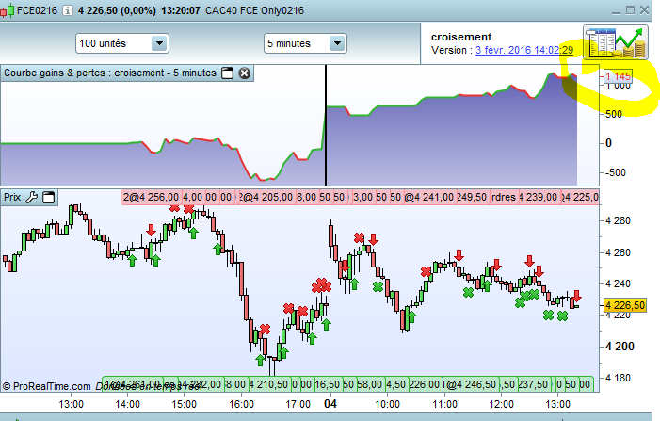Screen dimensions: 660x421
Task: Click the Prix panel label
Action: 12,197
